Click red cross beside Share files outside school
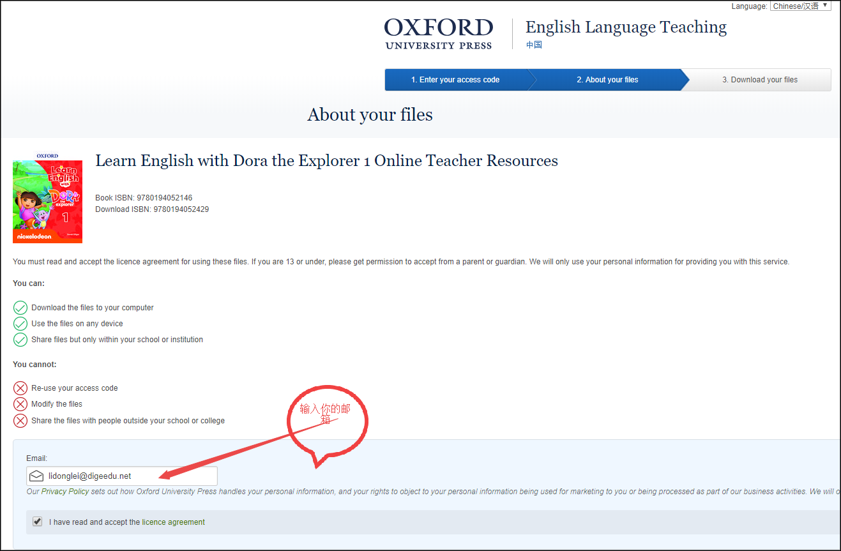Viewport: 841px width, 551px height. [20, 421]
